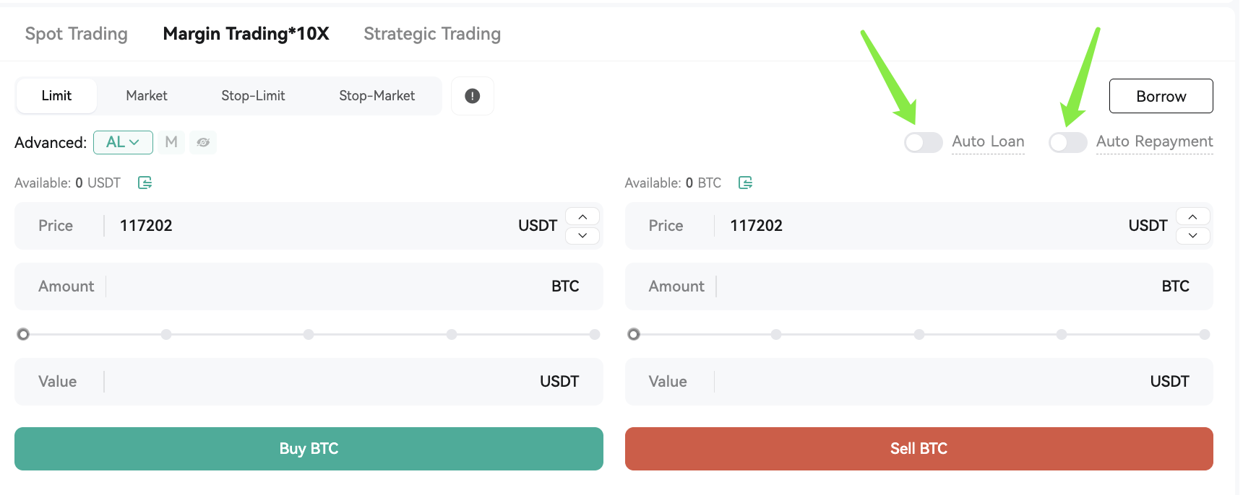1243x495 pixels.
Task: Focus the sell-side Amount BTC field
Action: tap(919, 286)
